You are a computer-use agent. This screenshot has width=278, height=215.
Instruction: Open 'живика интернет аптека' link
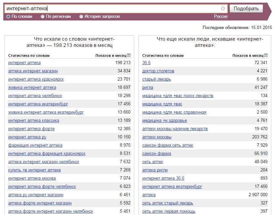tap(32, 88)
